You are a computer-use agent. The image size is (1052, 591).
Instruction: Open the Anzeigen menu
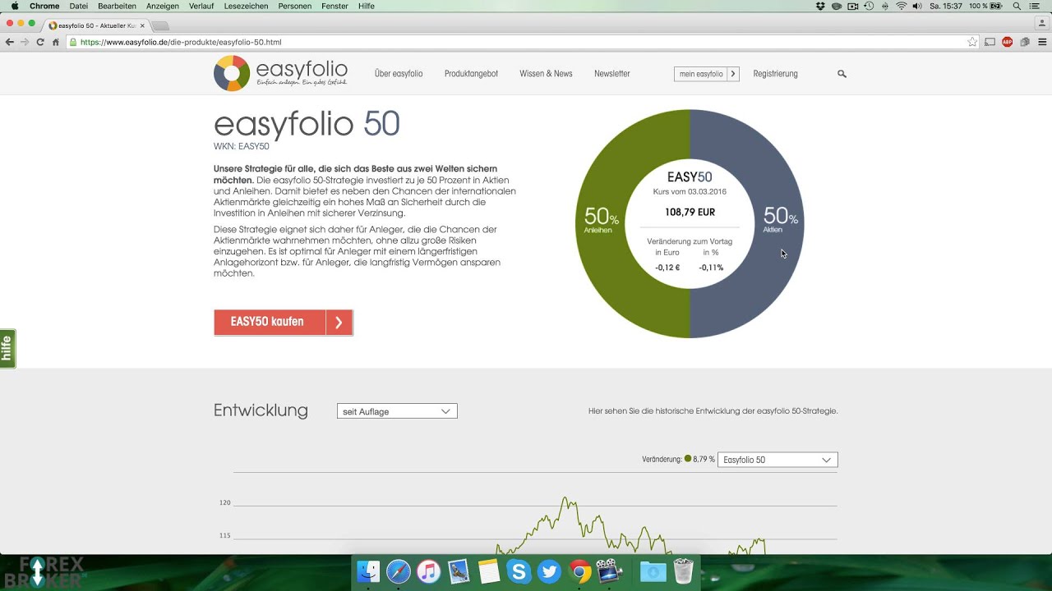(163, 6)
